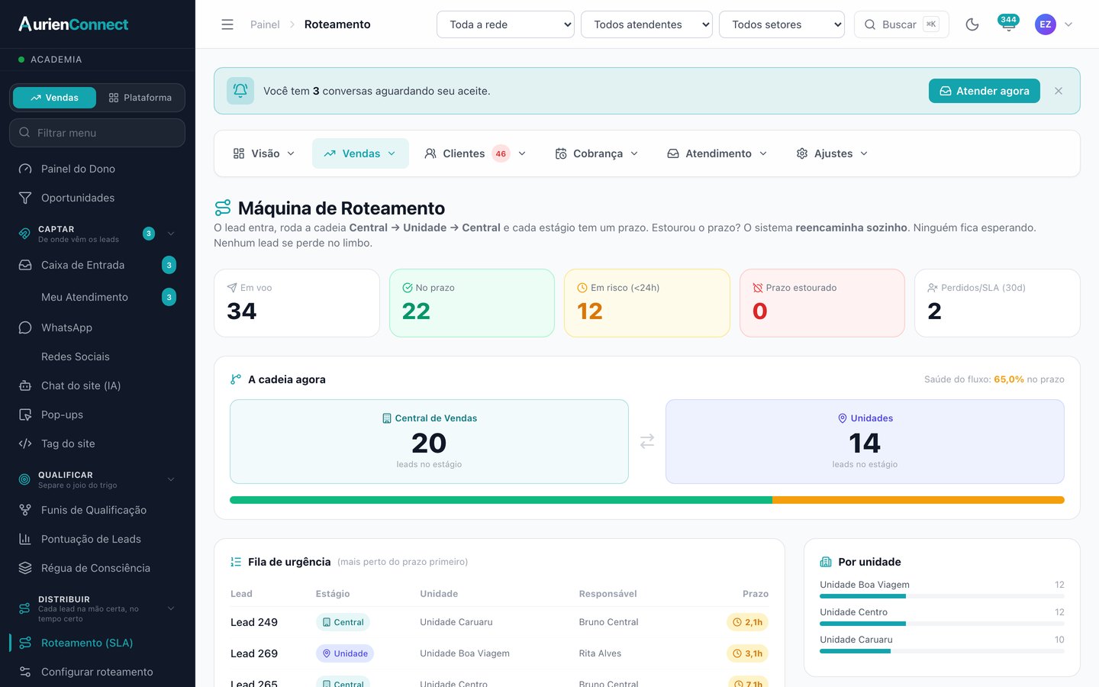
Task: Click the Atender agora button
Action: (985, 91)
